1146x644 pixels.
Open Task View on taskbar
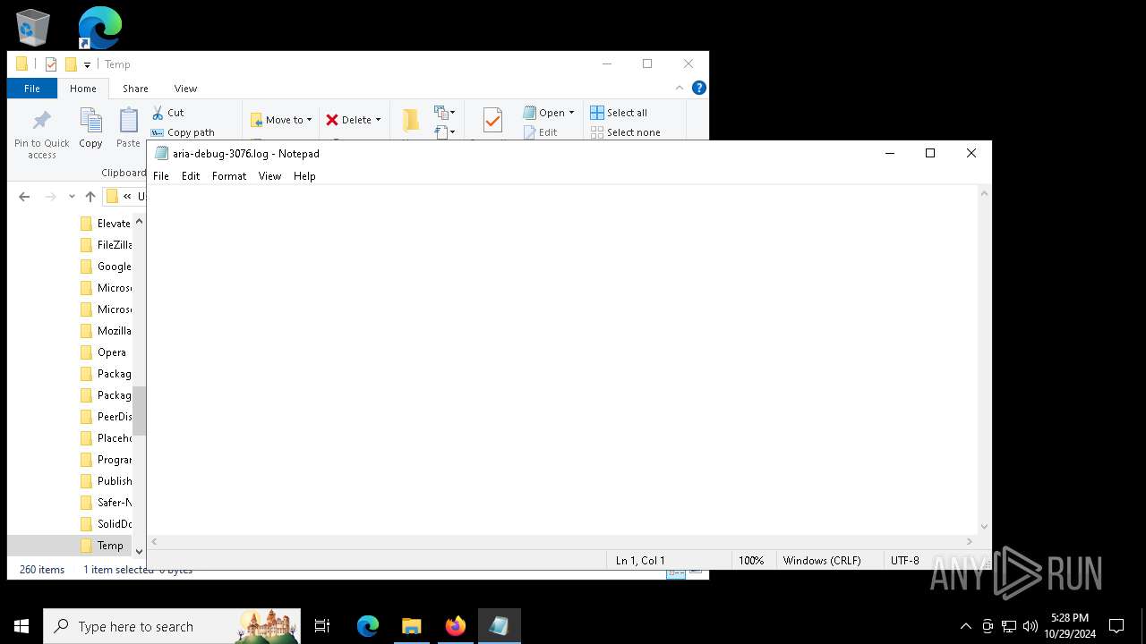click(322, 626)
